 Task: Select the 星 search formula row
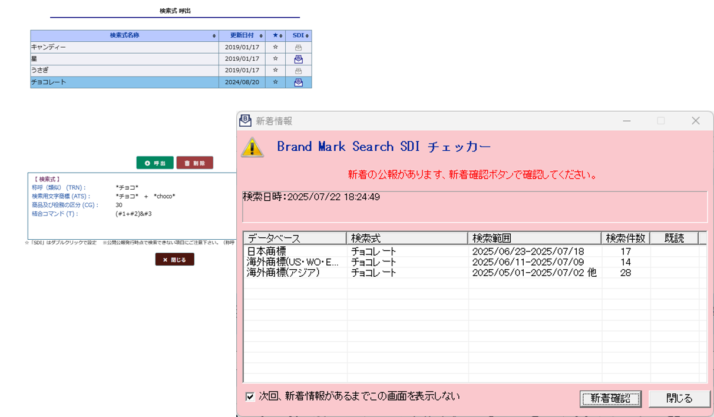[171, 59]
